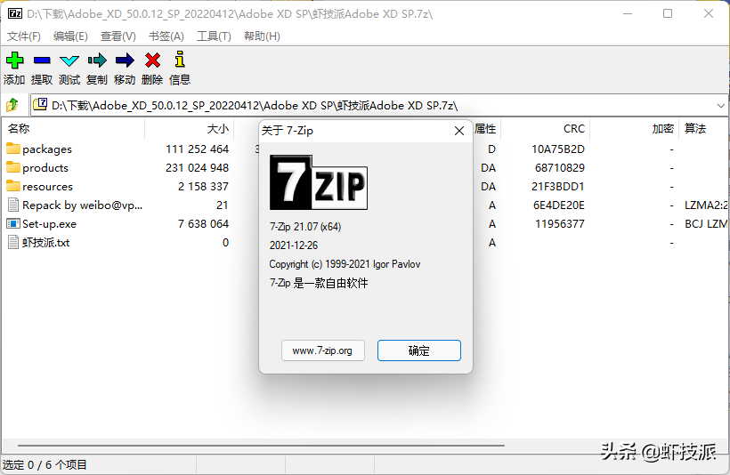Viewport: 730px width, 475px height.
Task: Click the Move (移动) blue arrow icon
Action: [x=125, y=60]
